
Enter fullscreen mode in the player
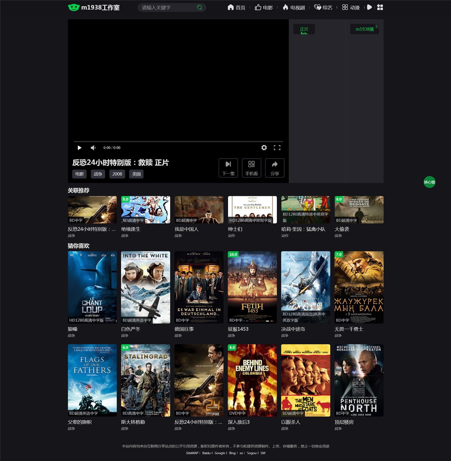pos(277,148)
